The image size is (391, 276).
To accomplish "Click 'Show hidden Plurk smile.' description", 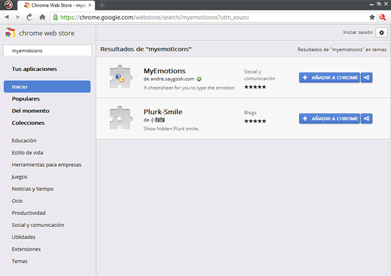I will coord(171,129).
